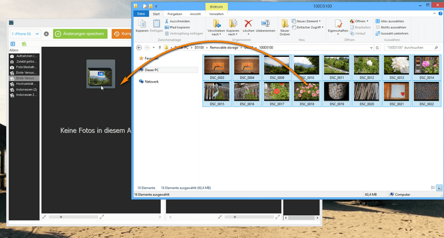
Task: Click the enlarge thumbnails icon under left photo pane
Action: click(102, 217)
